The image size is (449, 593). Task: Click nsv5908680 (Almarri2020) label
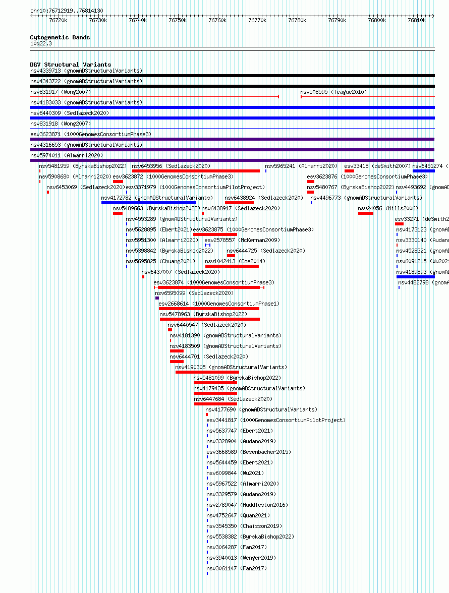point(75,176)
